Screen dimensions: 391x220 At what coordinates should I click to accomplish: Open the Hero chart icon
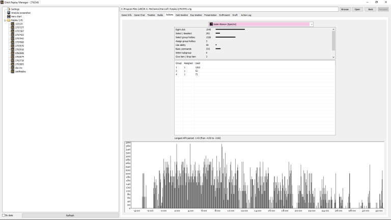point(9,16)
